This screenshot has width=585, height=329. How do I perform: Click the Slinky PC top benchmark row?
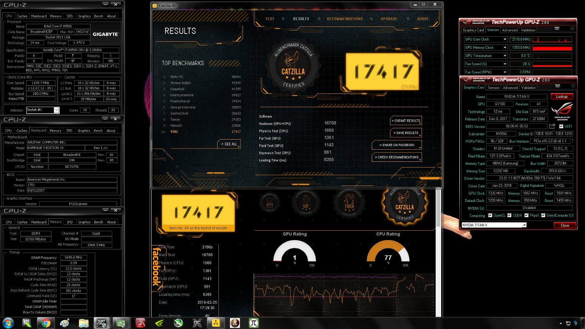point(202,77)
